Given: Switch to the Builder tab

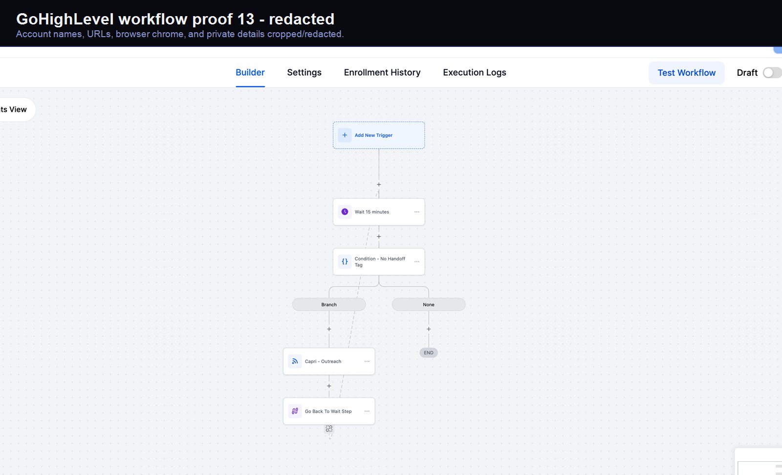Looking at the screenshot, I should coord(250,72).
